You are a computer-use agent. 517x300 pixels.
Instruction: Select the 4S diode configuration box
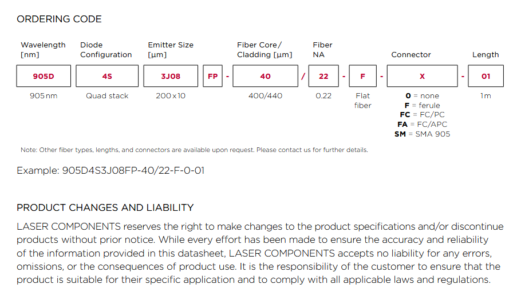tap(107, 76)
